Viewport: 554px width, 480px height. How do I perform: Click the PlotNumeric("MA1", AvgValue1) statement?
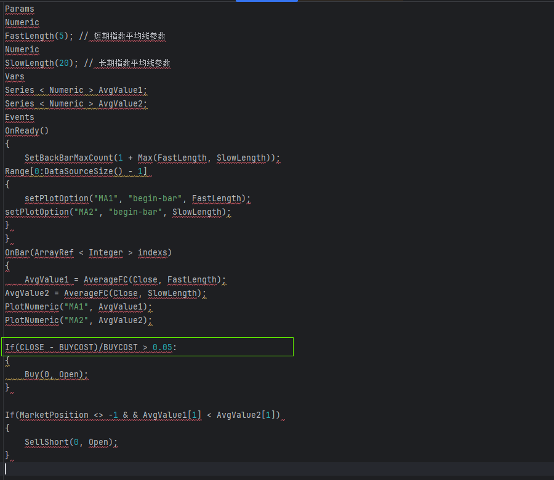pos(78,307)
